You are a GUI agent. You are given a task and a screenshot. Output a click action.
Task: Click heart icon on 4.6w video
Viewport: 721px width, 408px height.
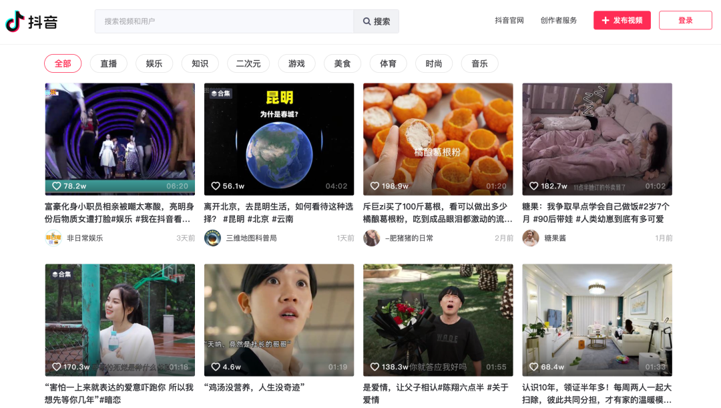(x=216, y=367)
